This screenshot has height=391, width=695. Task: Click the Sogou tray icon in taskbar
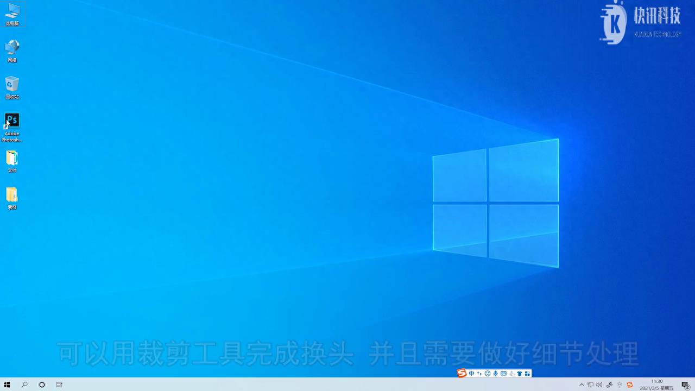point(629,384)
